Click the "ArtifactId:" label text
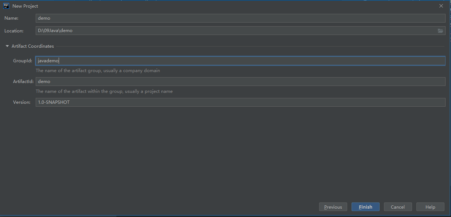The image size is (451, 217). [23, 82]
